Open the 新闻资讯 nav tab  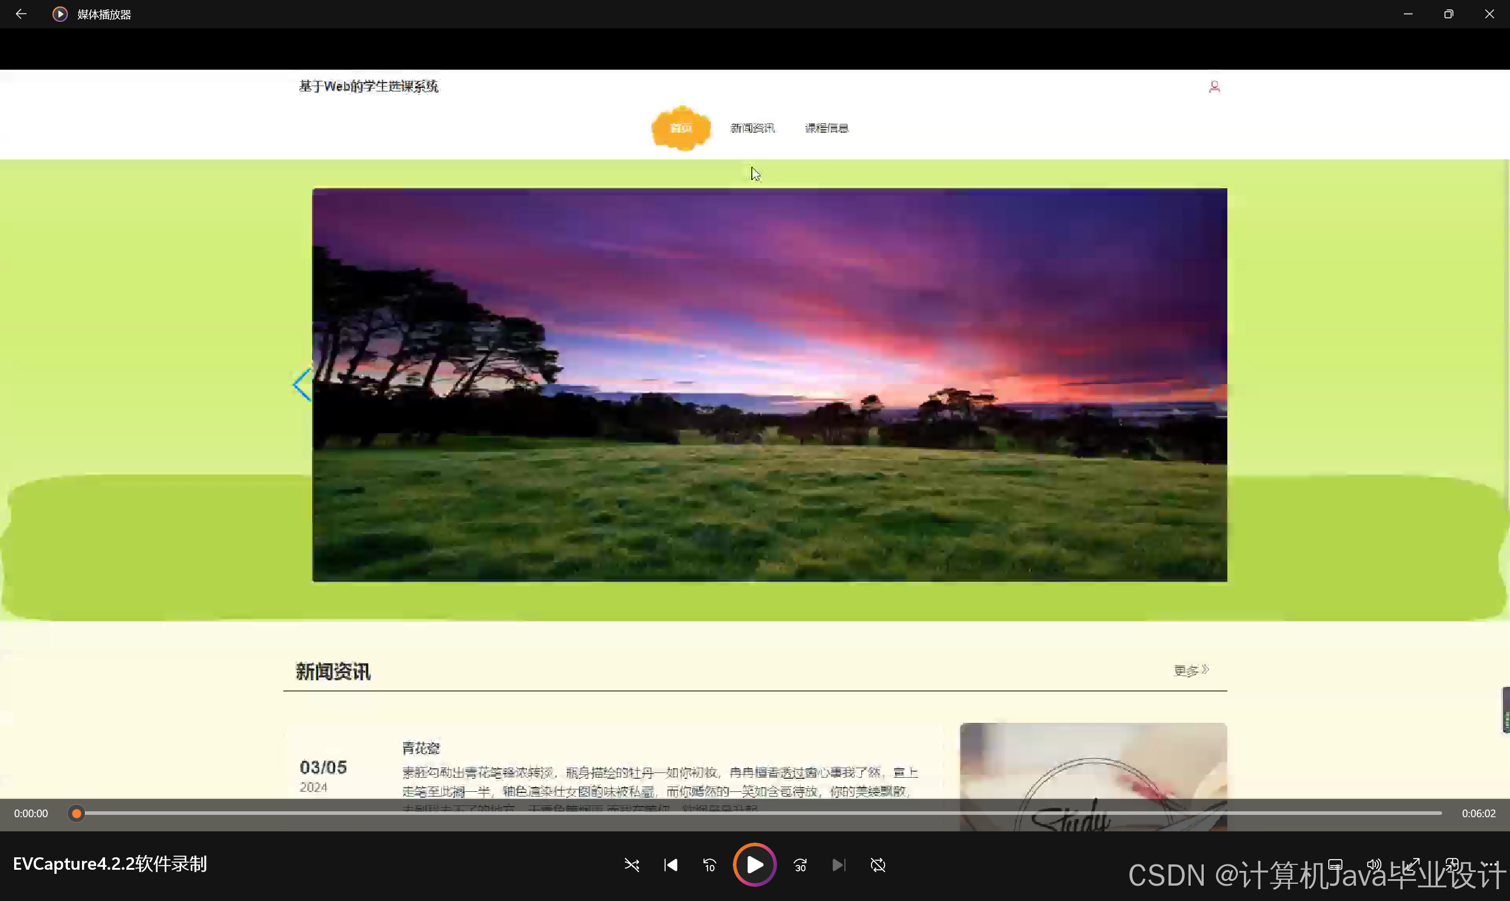pos(752,128)
